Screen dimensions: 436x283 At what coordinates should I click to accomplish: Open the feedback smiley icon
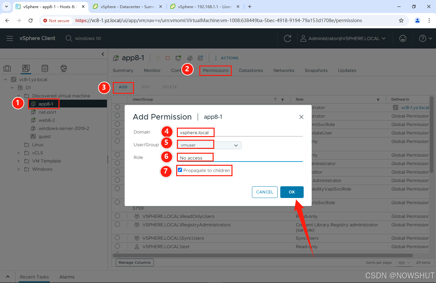coord(403,38)
